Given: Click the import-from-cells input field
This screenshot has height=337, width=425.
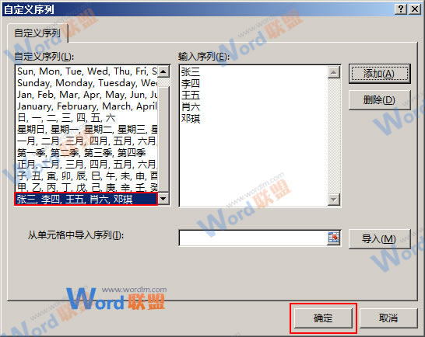Looking at the screenshot, I should 254,238.
